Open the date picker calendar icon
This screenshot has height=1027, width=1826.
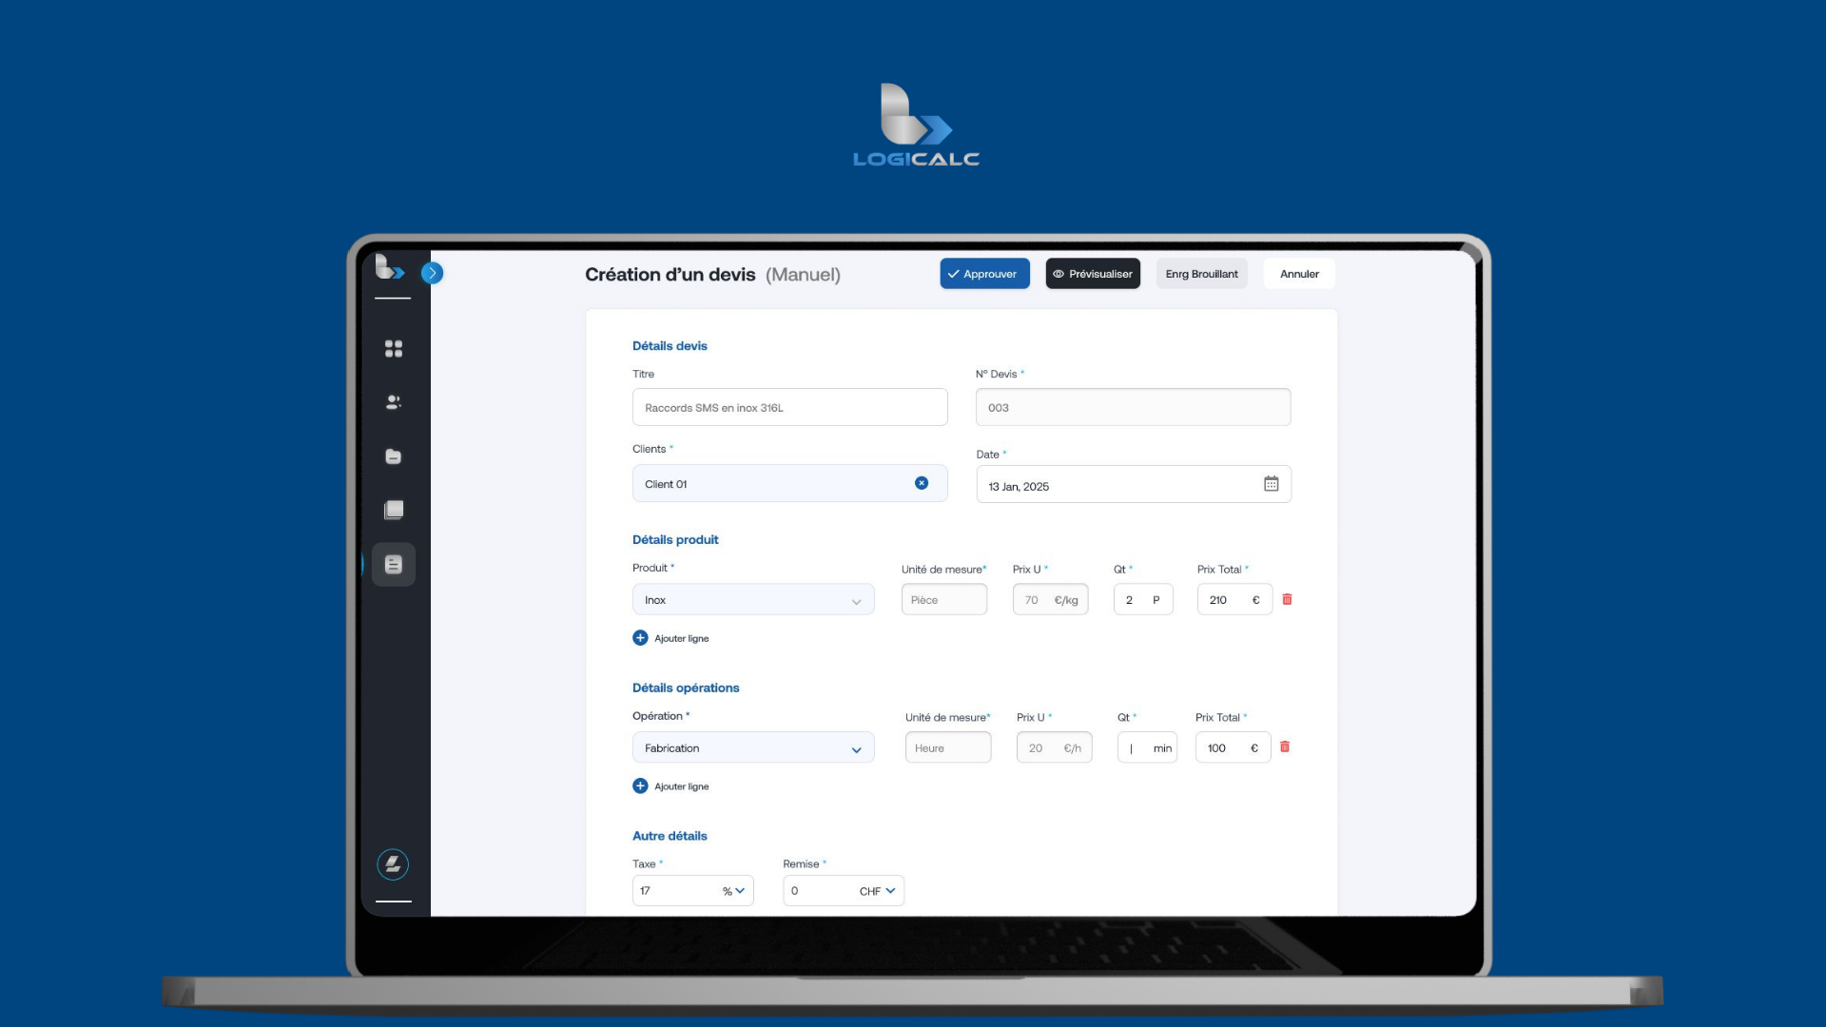1271,484
